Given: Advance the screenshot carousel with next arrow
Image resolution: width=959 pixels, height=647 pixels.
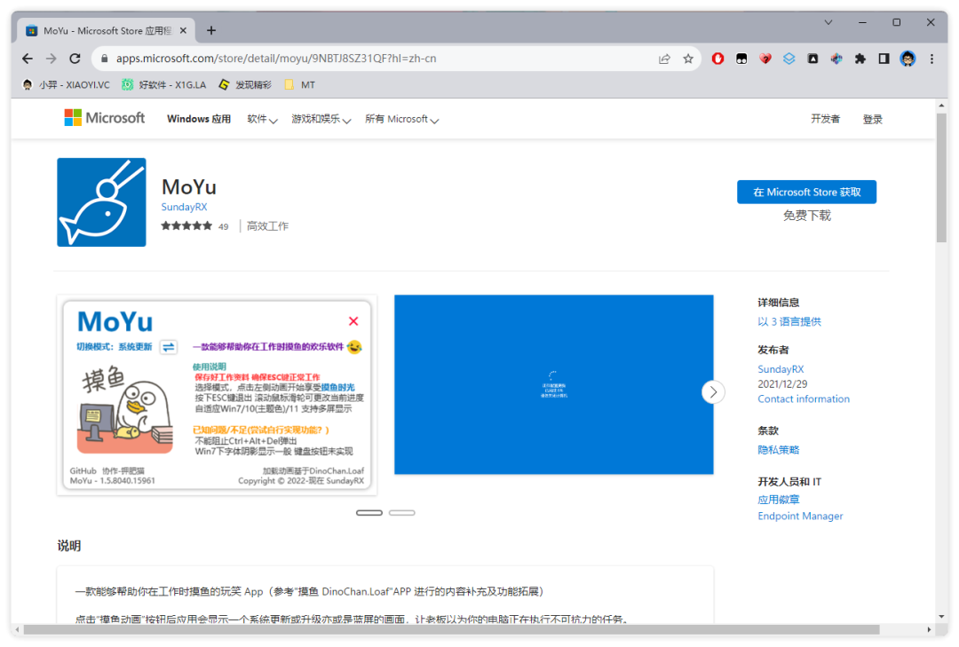Looking at the screenshot, I should 713,392.
